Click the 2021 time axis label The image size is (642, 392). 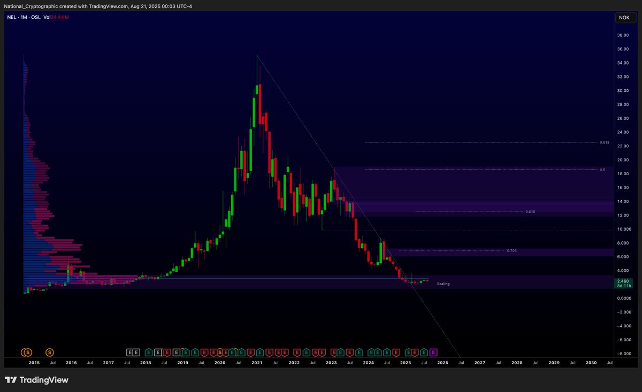[x=257, y=363]
